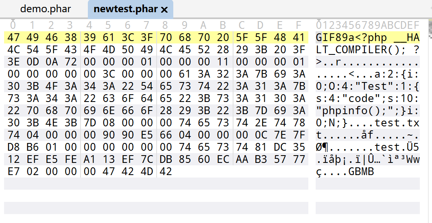Click column header 8 in hex ruler

coord(166,26)
